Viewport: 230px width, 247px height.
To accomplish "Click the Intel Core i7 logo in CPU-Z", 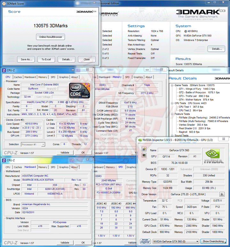I will coord(80,91).
